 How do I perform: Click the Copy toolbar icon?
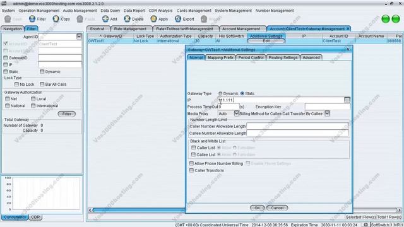click(x=56, y=19)
